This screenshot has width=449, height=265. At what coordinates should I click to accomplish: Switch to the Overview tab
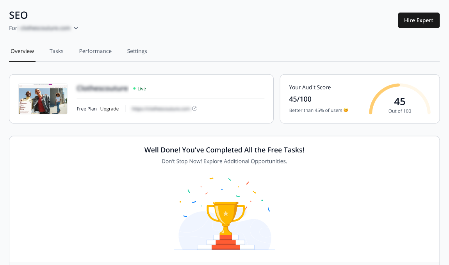(22, 51)
